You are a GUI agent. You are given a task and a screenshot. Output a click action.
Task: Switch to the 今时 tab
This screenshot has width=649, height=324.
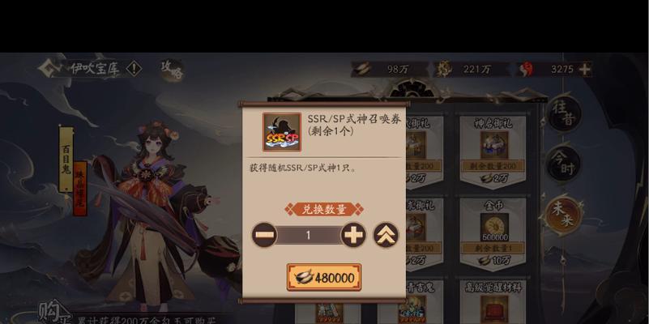[x=563, y=163]
